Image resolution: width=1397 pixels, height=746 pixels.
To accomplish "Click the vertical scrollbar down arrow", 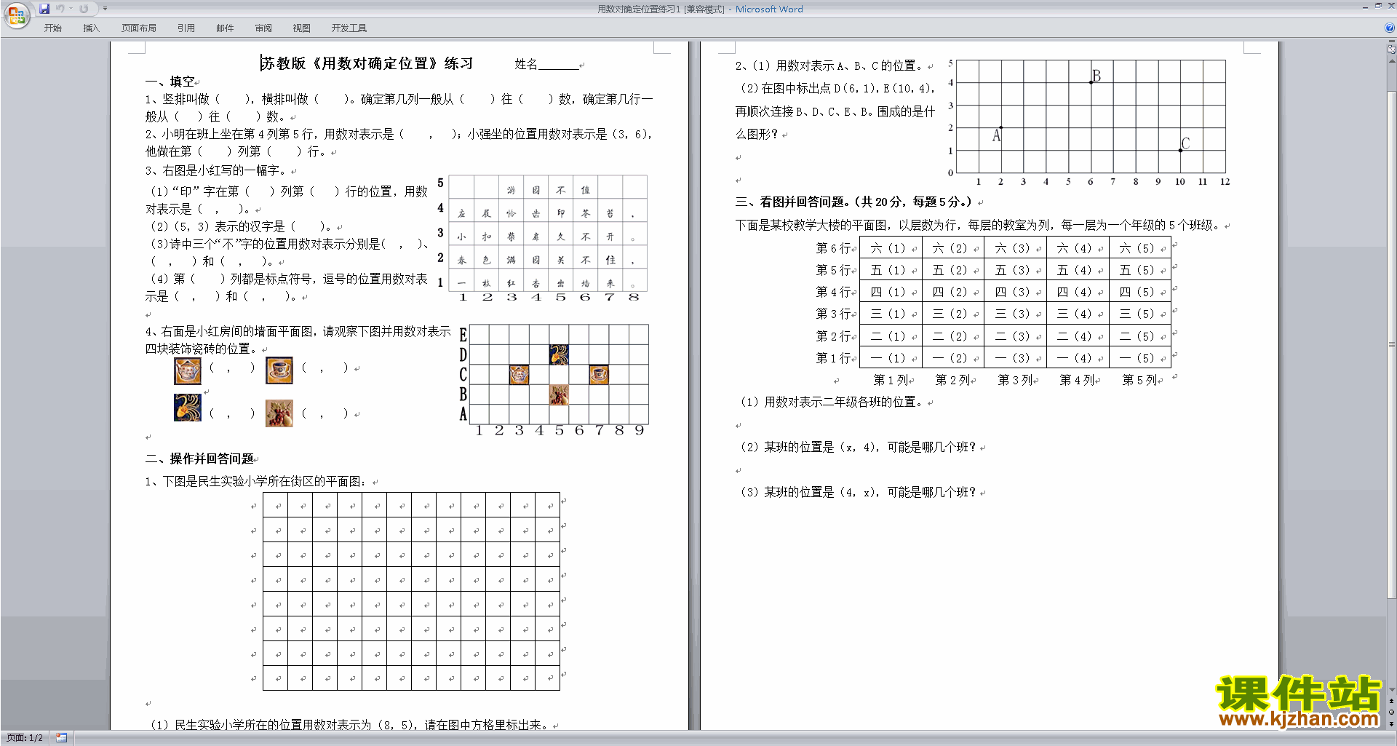I will 1391,690.
